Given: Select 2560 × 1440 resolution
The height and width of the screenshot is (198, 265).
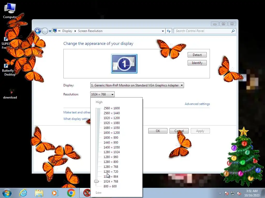Looking at the screenshot, I should pos(112,113).
